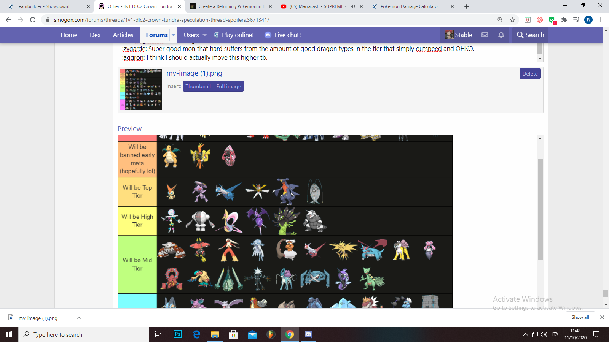This screenshot has width=609, height=342.
Task: Delete the my-image (1).png attachment
Action: [x=530, y=74]
